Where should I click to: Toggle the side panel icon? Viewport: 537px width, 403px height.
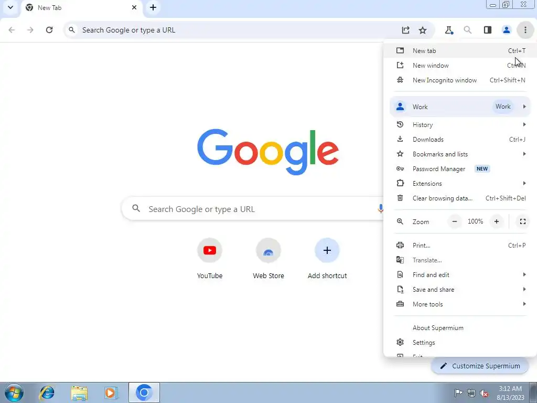(x=488, y=30)
